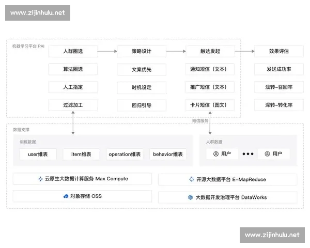Choose the 算法圈选 option
The width and height of the screenshot is (310, 248).
[72, 69]
